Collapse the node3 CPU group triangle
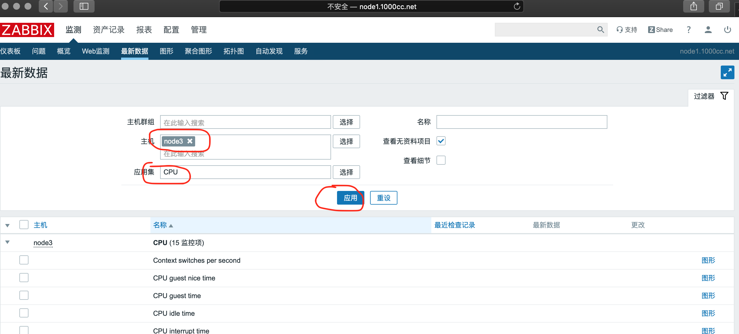The width and height of the screenshot is (739, 334). 7,242
